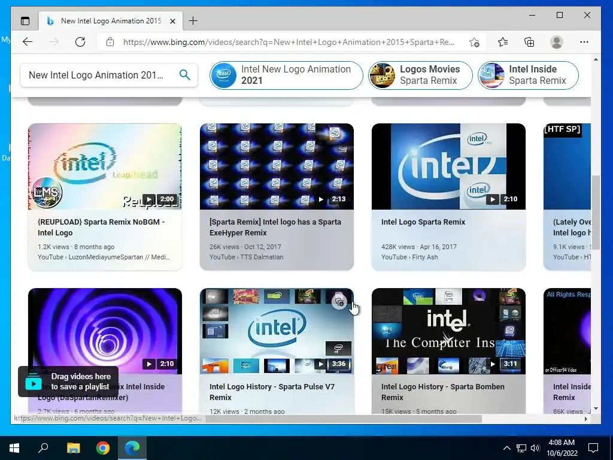Click the horizontal scroll right arrow
Viewport: 613px width, 460px height.
tap(585, 419)
